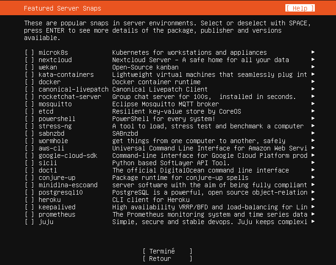Expand details arrow for juju row
Viewport: 336px width, 265px height.
(x=313, y=221)
